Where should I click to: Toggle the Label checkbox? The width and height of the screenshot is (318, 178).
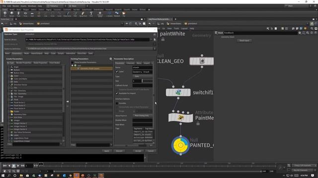pyautogui.click(x=117, y=72)
